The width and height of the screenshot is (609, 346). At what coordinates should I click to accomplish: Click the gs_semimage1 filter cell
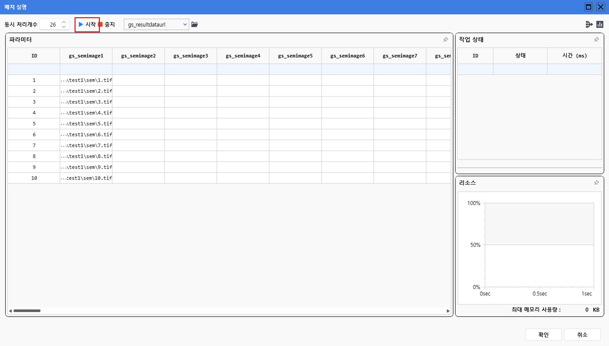point(86,69)
